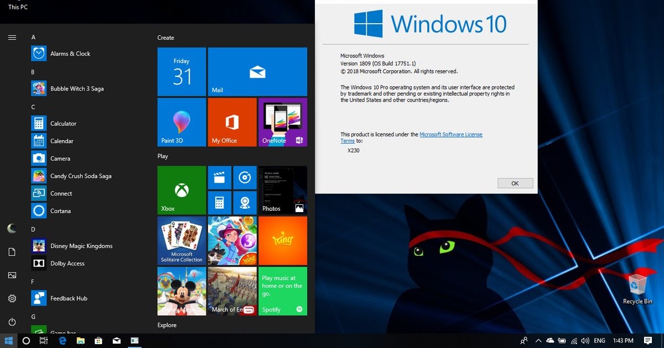The height and width of the screenshot is (348, 664).
Task: Open the Microsoft Software License Terms link
Action: (x=452, y=134)
